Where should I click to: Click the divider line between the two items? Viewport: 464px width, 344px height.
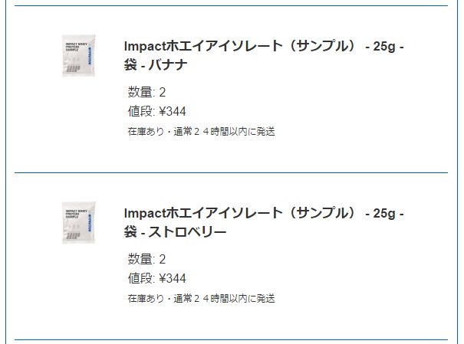[231, 172]
